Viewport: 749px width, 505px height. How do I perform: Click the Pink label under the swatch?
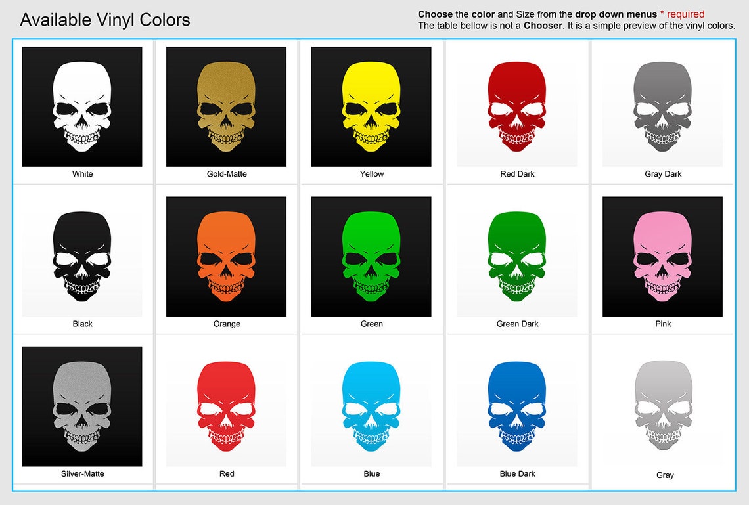662,324
